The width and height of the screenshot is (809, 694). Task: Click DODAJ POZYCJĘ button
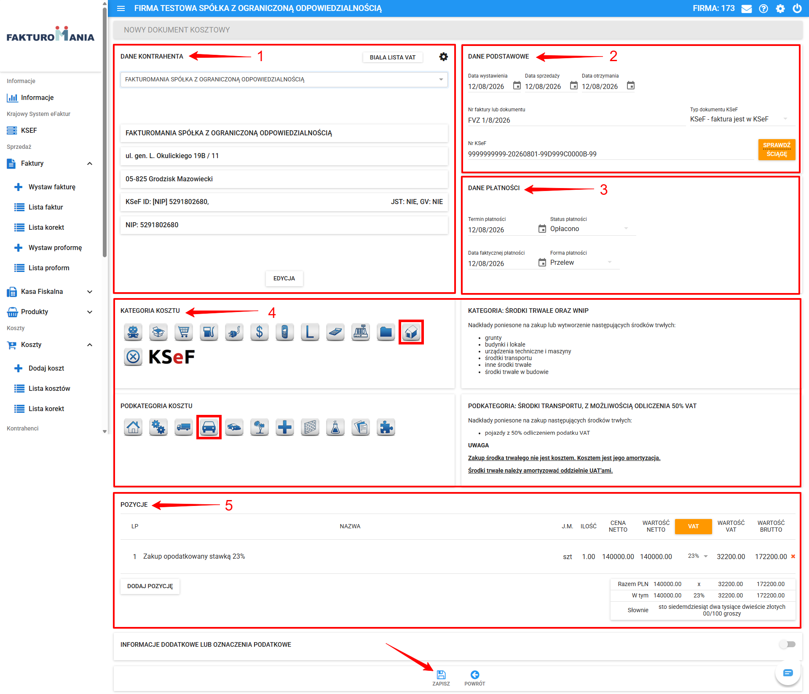150,586
